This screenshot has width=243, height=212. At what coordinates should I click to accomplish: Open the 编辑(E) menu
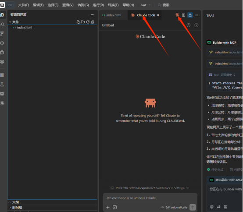tap(38, 5)
